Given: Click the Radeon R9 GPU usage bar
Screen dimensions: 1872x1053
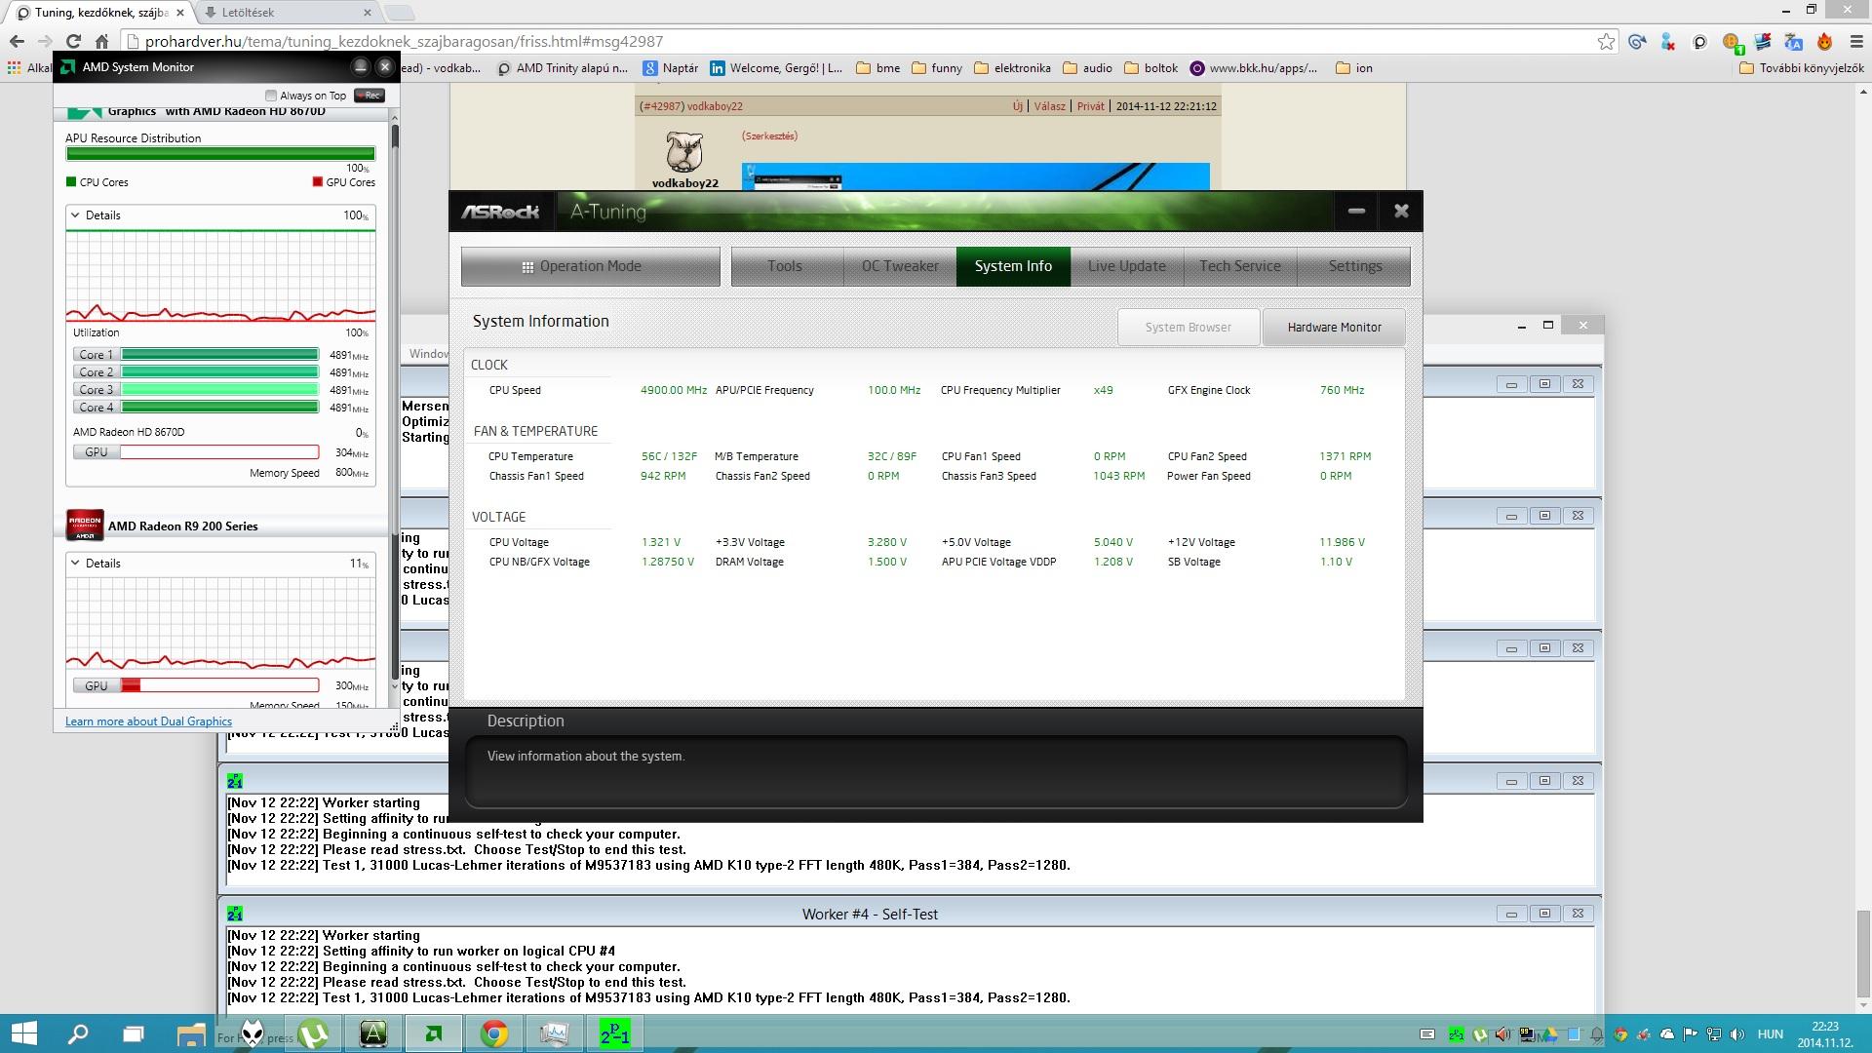Looking at the screenshot, I should [219, 685].
